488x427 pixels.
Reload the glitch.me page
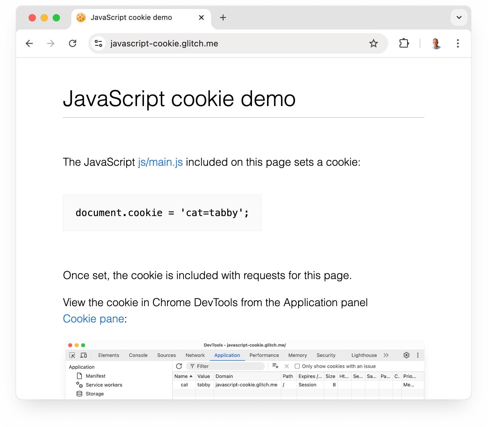click(73, 43)
